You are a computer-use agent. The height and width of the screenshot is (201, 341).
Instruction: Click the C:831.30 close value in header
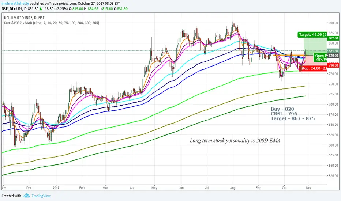tap(121, 9)
